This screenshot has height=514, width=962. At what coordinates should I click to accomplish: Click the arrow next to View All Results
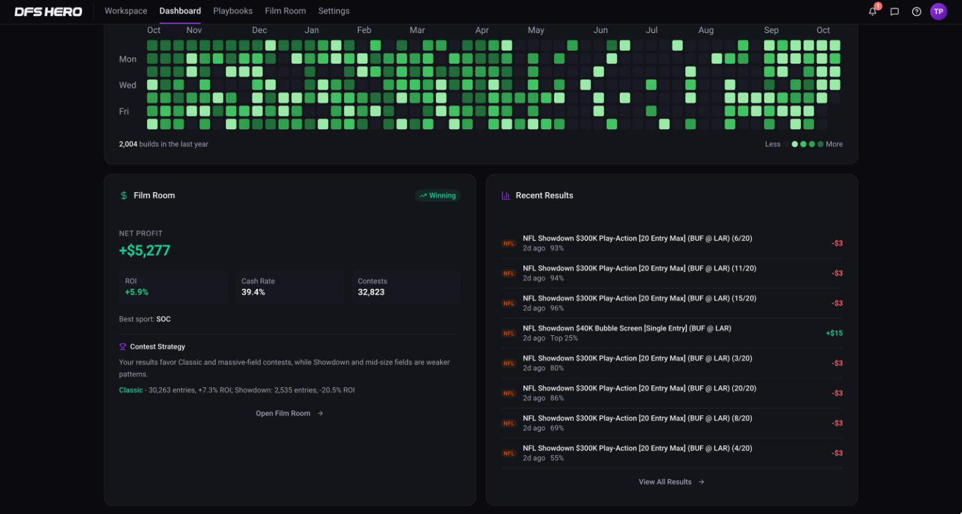[x=701, y=482]
